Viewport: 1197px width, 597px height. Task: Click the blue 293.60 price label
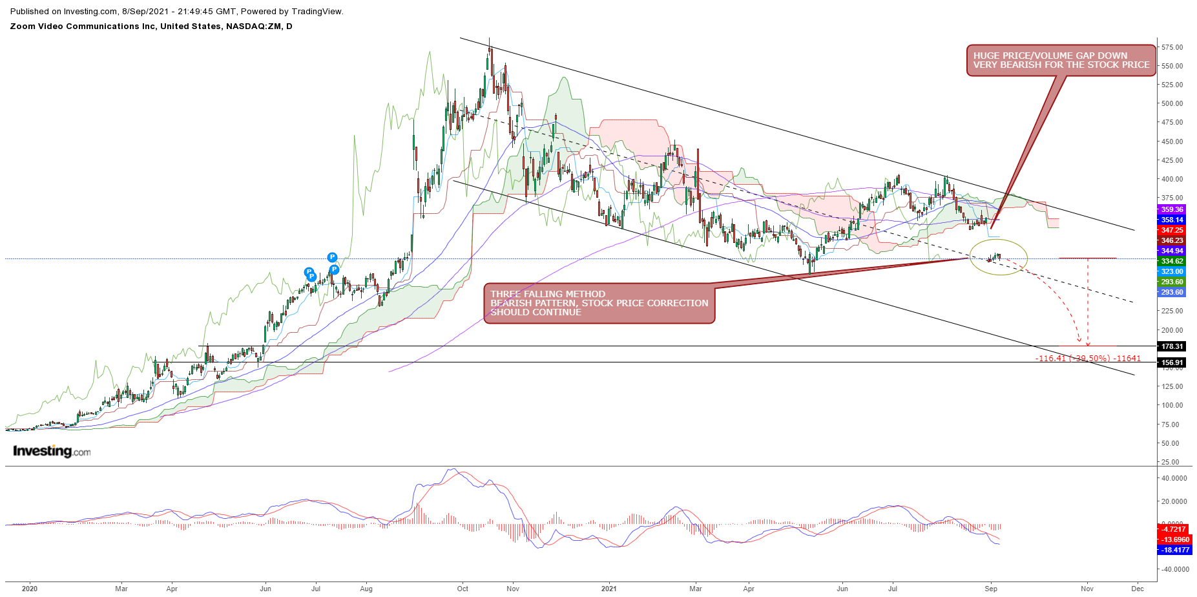click(x=1172, y=292)
